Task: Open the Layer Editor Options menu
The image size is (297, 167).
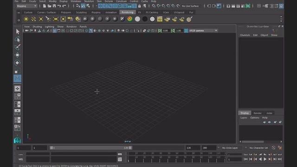Action: coord(255,118)
